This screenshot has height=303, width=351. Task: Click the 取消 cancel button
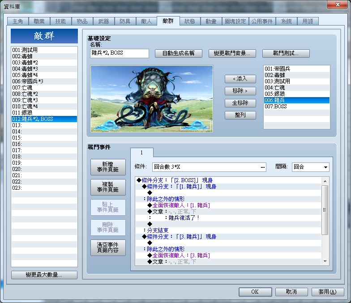click(x=291, y=292)
